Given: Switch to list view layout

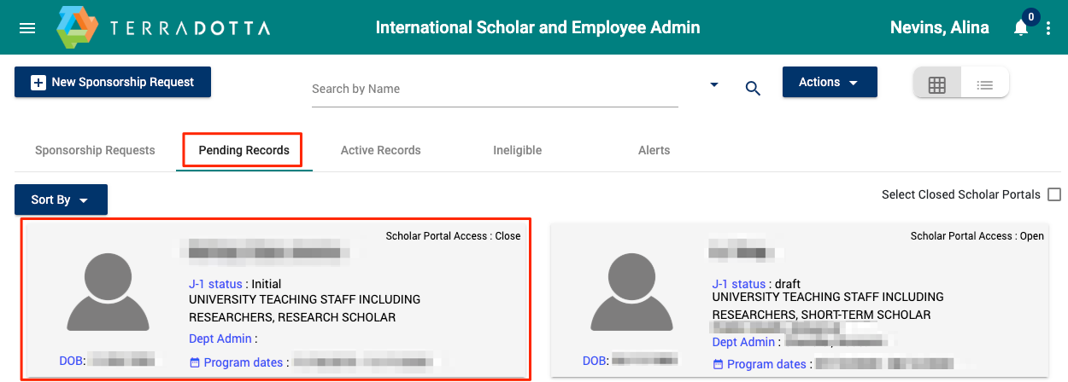Looking at the screenshot, I should 985,85.
